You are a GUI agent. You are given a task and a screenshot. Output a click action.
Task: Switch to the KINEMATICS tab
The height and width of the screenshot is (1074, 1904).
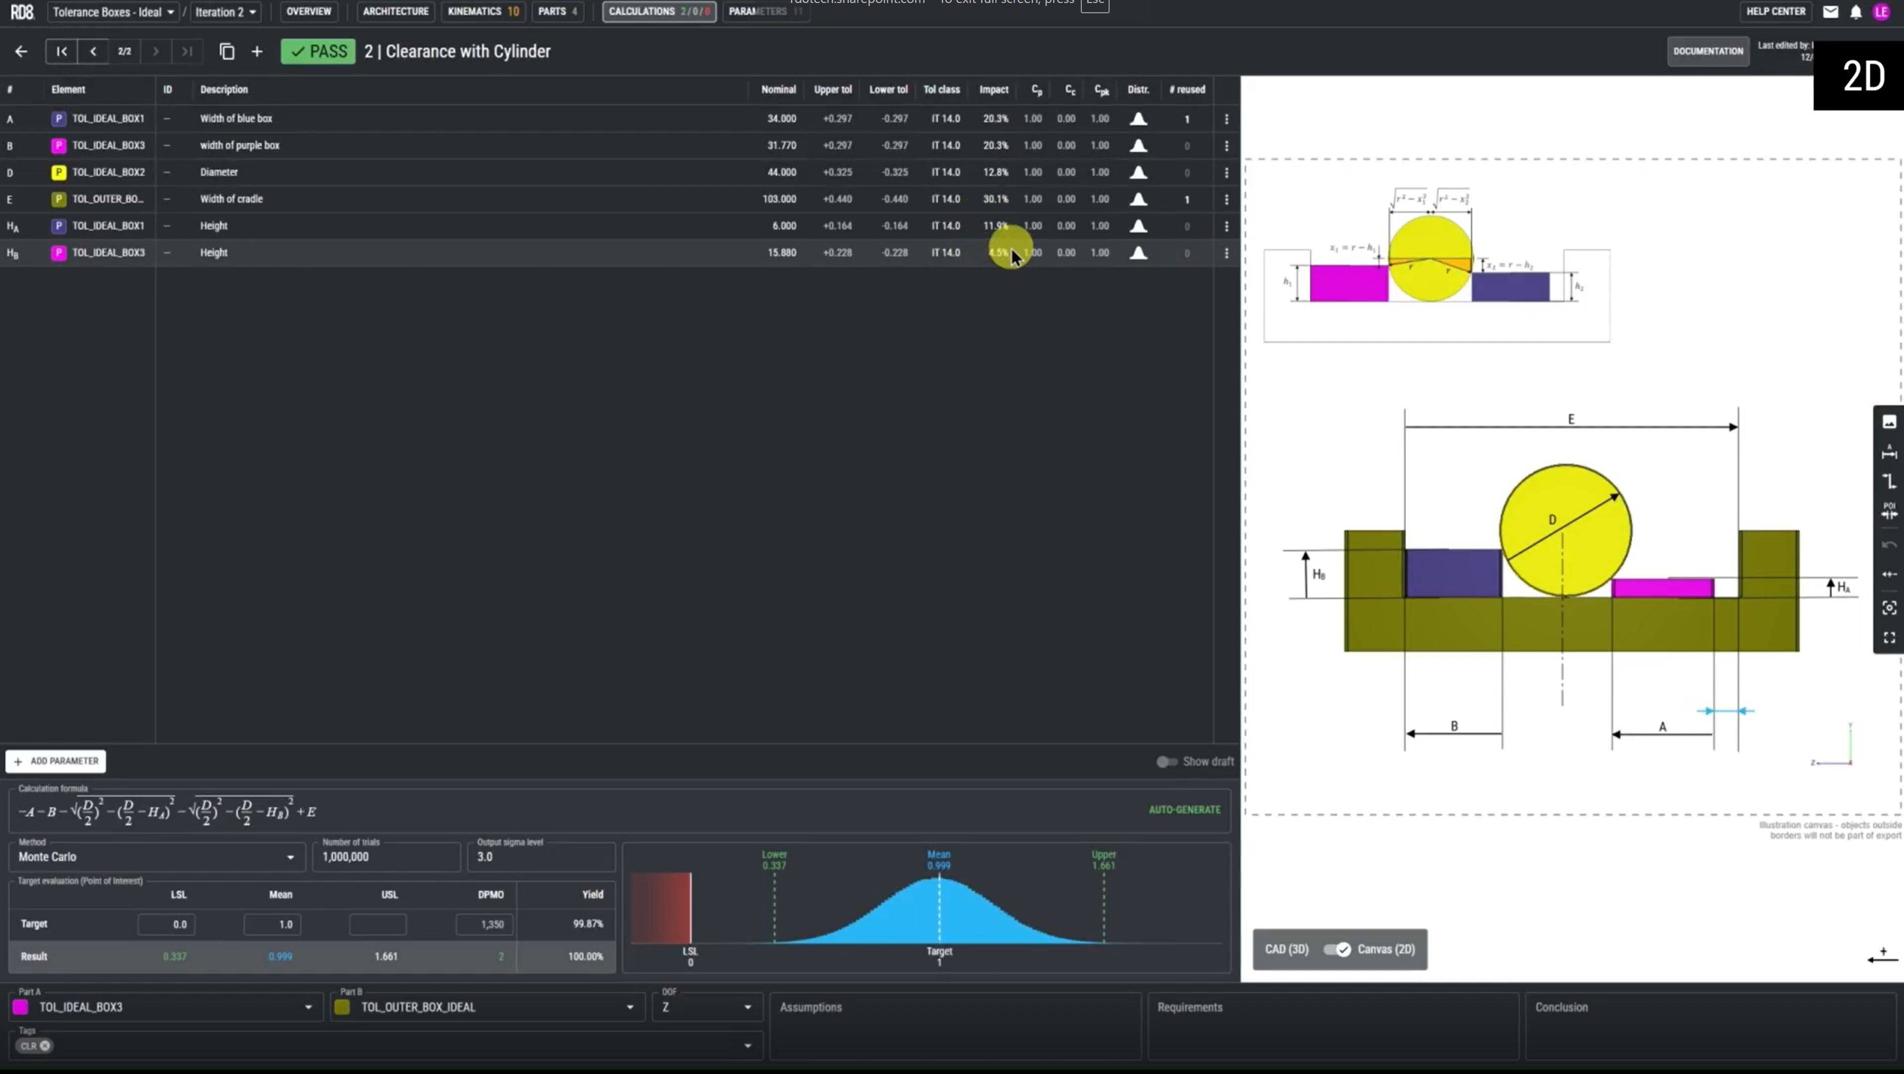pyautogui.click(x=483, y=11)
